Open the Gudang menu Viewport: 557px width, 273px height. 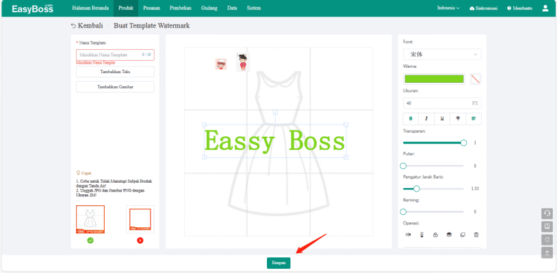coord(209,8)
